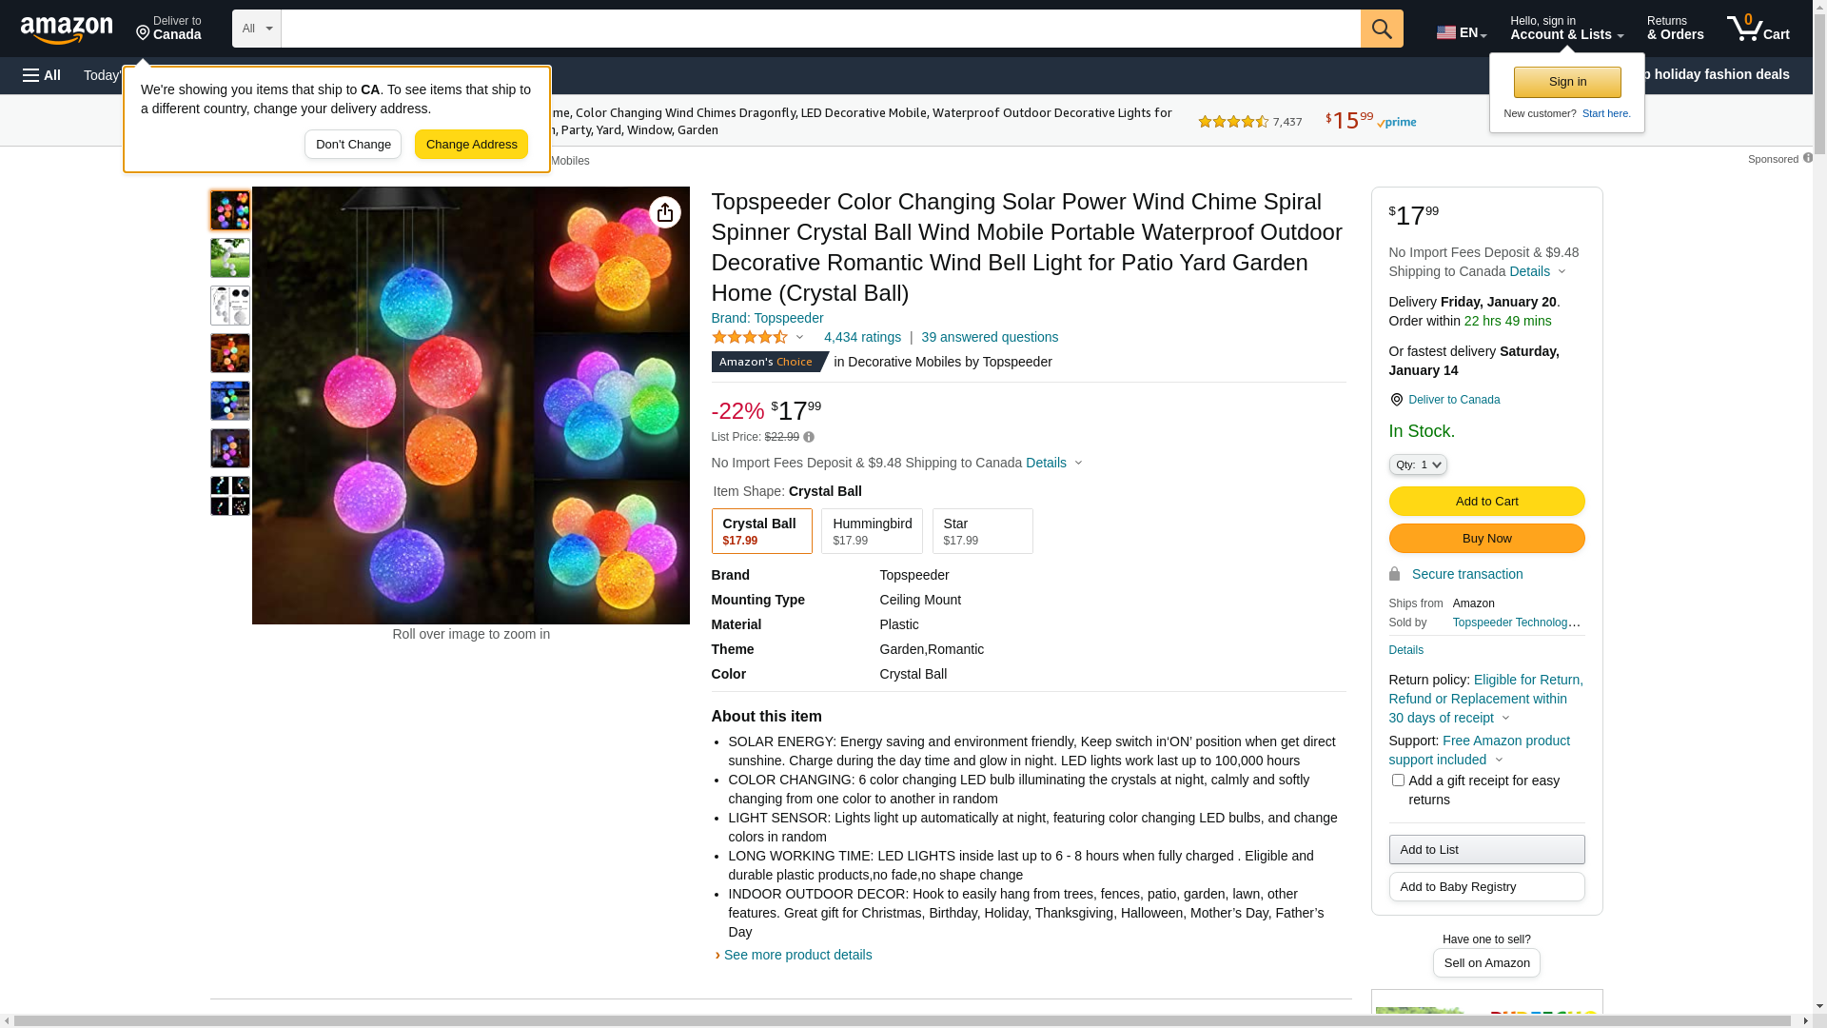Select the second product image thumbnail
The width and height of the screenshot is (1827, 1028).
click(x=230, y=258)
